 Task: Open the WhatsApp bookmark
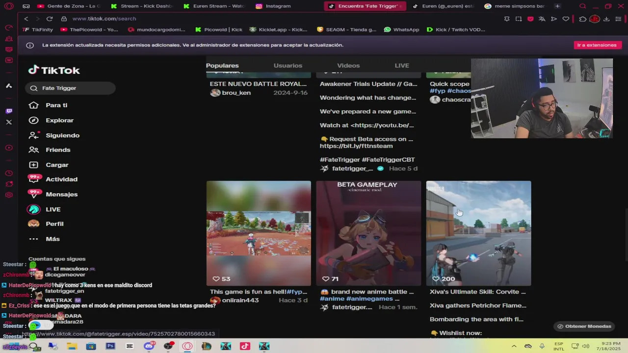tap(402, 29)
